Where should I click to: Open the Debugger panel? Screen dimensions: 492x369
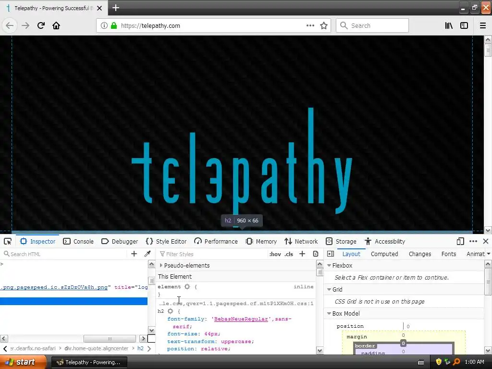tap(120, 241)
